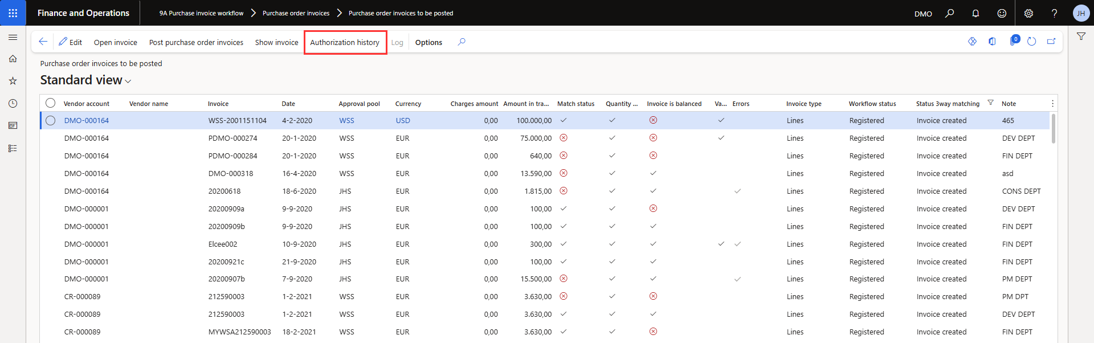
Task: Click the notification bell icon
Action: pyautogui.click(x=975, y=13)
